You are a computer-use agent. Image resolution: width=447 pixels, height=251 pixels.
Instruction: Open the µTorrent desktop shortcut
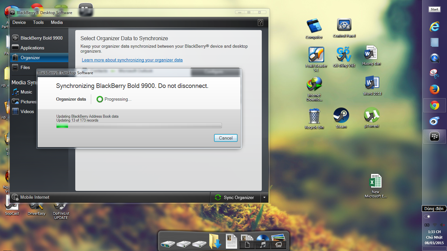[x=371, y=116]
